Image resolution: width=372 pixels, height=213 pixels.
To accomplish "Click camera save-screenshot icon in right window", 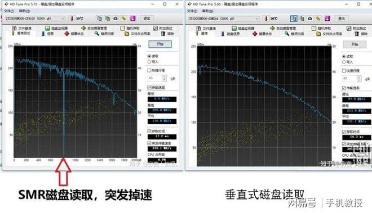I will tap(310, 19).
